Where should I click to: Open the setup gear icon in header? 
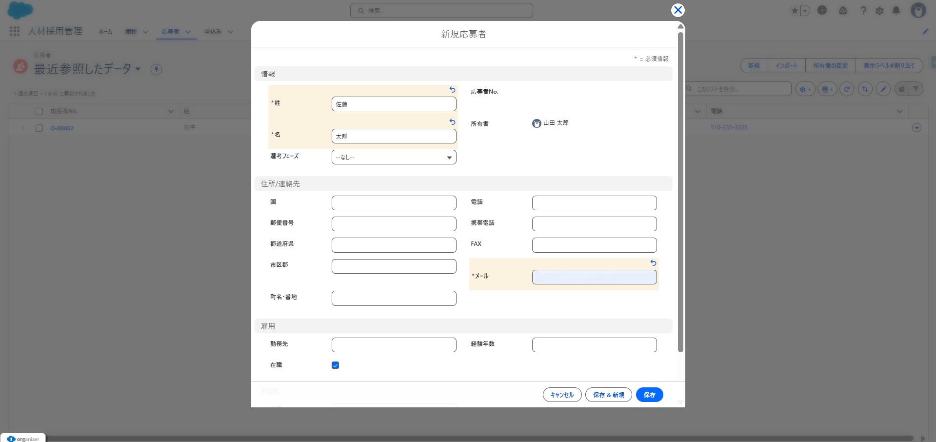(879, 11)
